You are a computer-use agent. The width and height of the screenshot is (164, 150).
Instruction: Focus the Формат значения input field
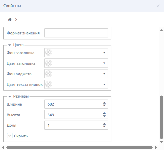click(x=76, y=33)
